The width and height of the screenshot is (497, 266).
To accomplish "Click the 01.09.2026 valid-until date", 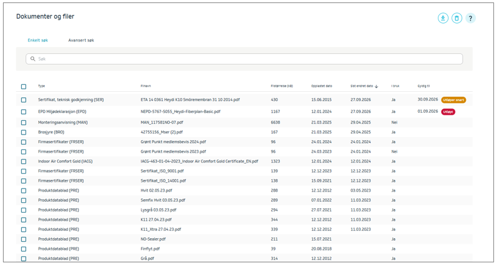I will pyautogui.click(x=427, y=111).
